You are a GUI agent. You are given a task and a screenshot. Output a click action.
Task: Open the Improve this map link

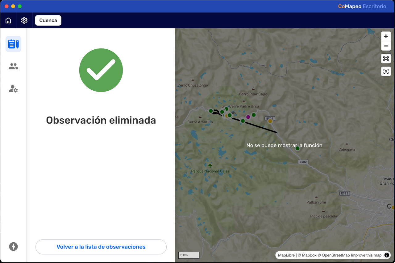[366, 255]
